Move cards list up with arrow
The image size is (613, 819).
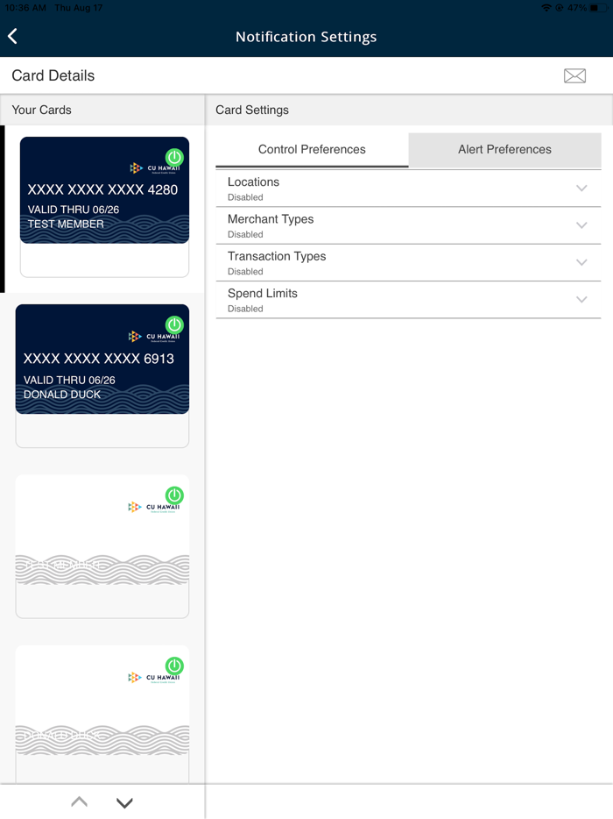tap(80, 801)
